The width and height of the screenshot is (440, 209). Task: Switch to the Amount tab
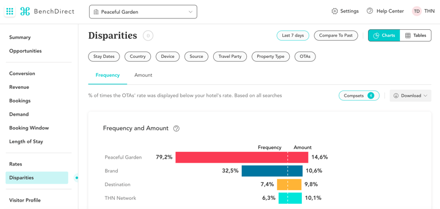click(143, 75)
